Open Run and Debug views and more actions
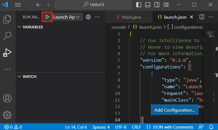The height and width of the screenshot is (130, 218). 97,17
